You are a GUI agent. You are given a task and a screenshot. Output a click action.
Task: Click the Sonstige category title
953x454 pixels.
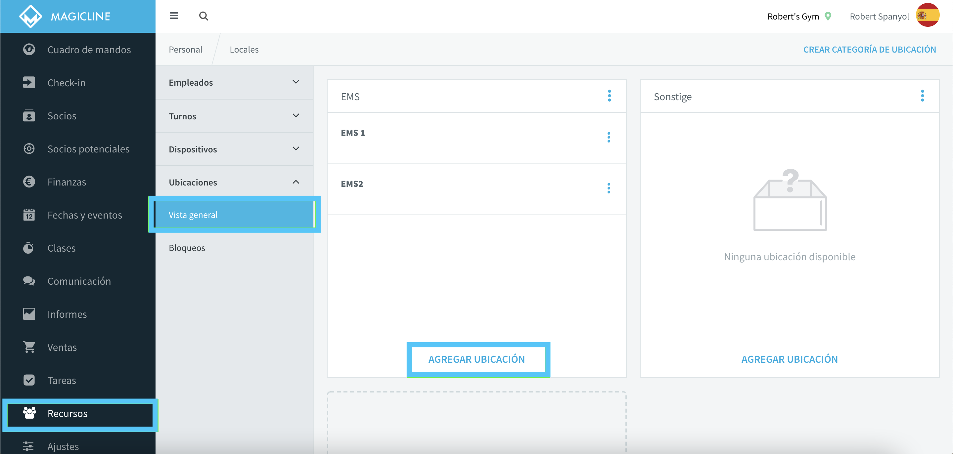673,97
